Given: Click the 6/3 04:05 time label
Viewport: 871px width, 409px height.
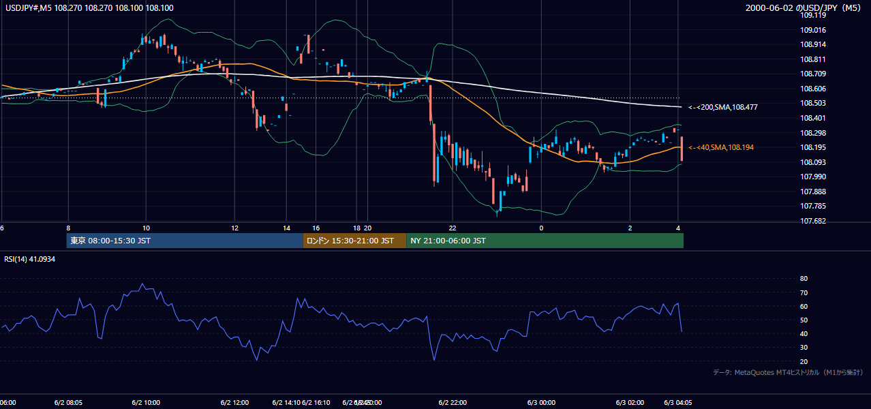Looking at the screenshot, I should 678,402.
